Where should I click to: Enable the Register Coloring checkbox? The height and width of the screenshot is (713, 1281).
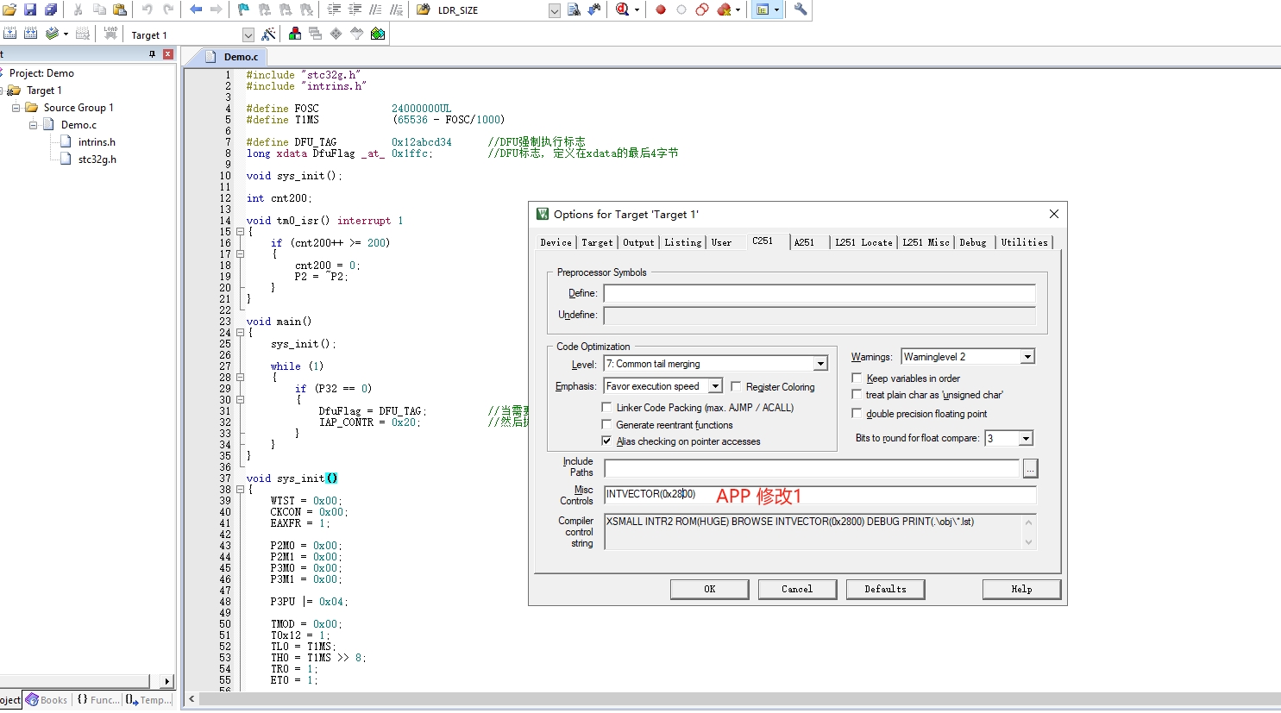pyautogui.click(x=736, y=386)
